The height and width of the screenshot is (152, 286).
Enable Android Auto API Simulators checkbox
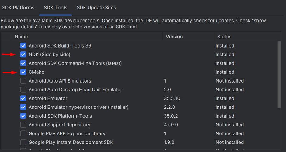coord(23,81)
